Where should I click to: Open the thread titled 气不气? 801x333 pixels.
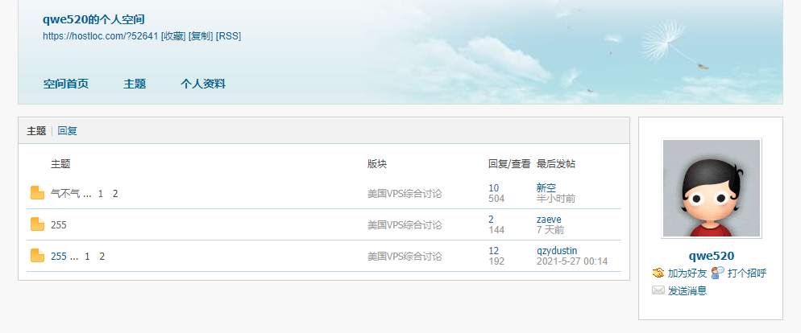[x=65, y=194]
